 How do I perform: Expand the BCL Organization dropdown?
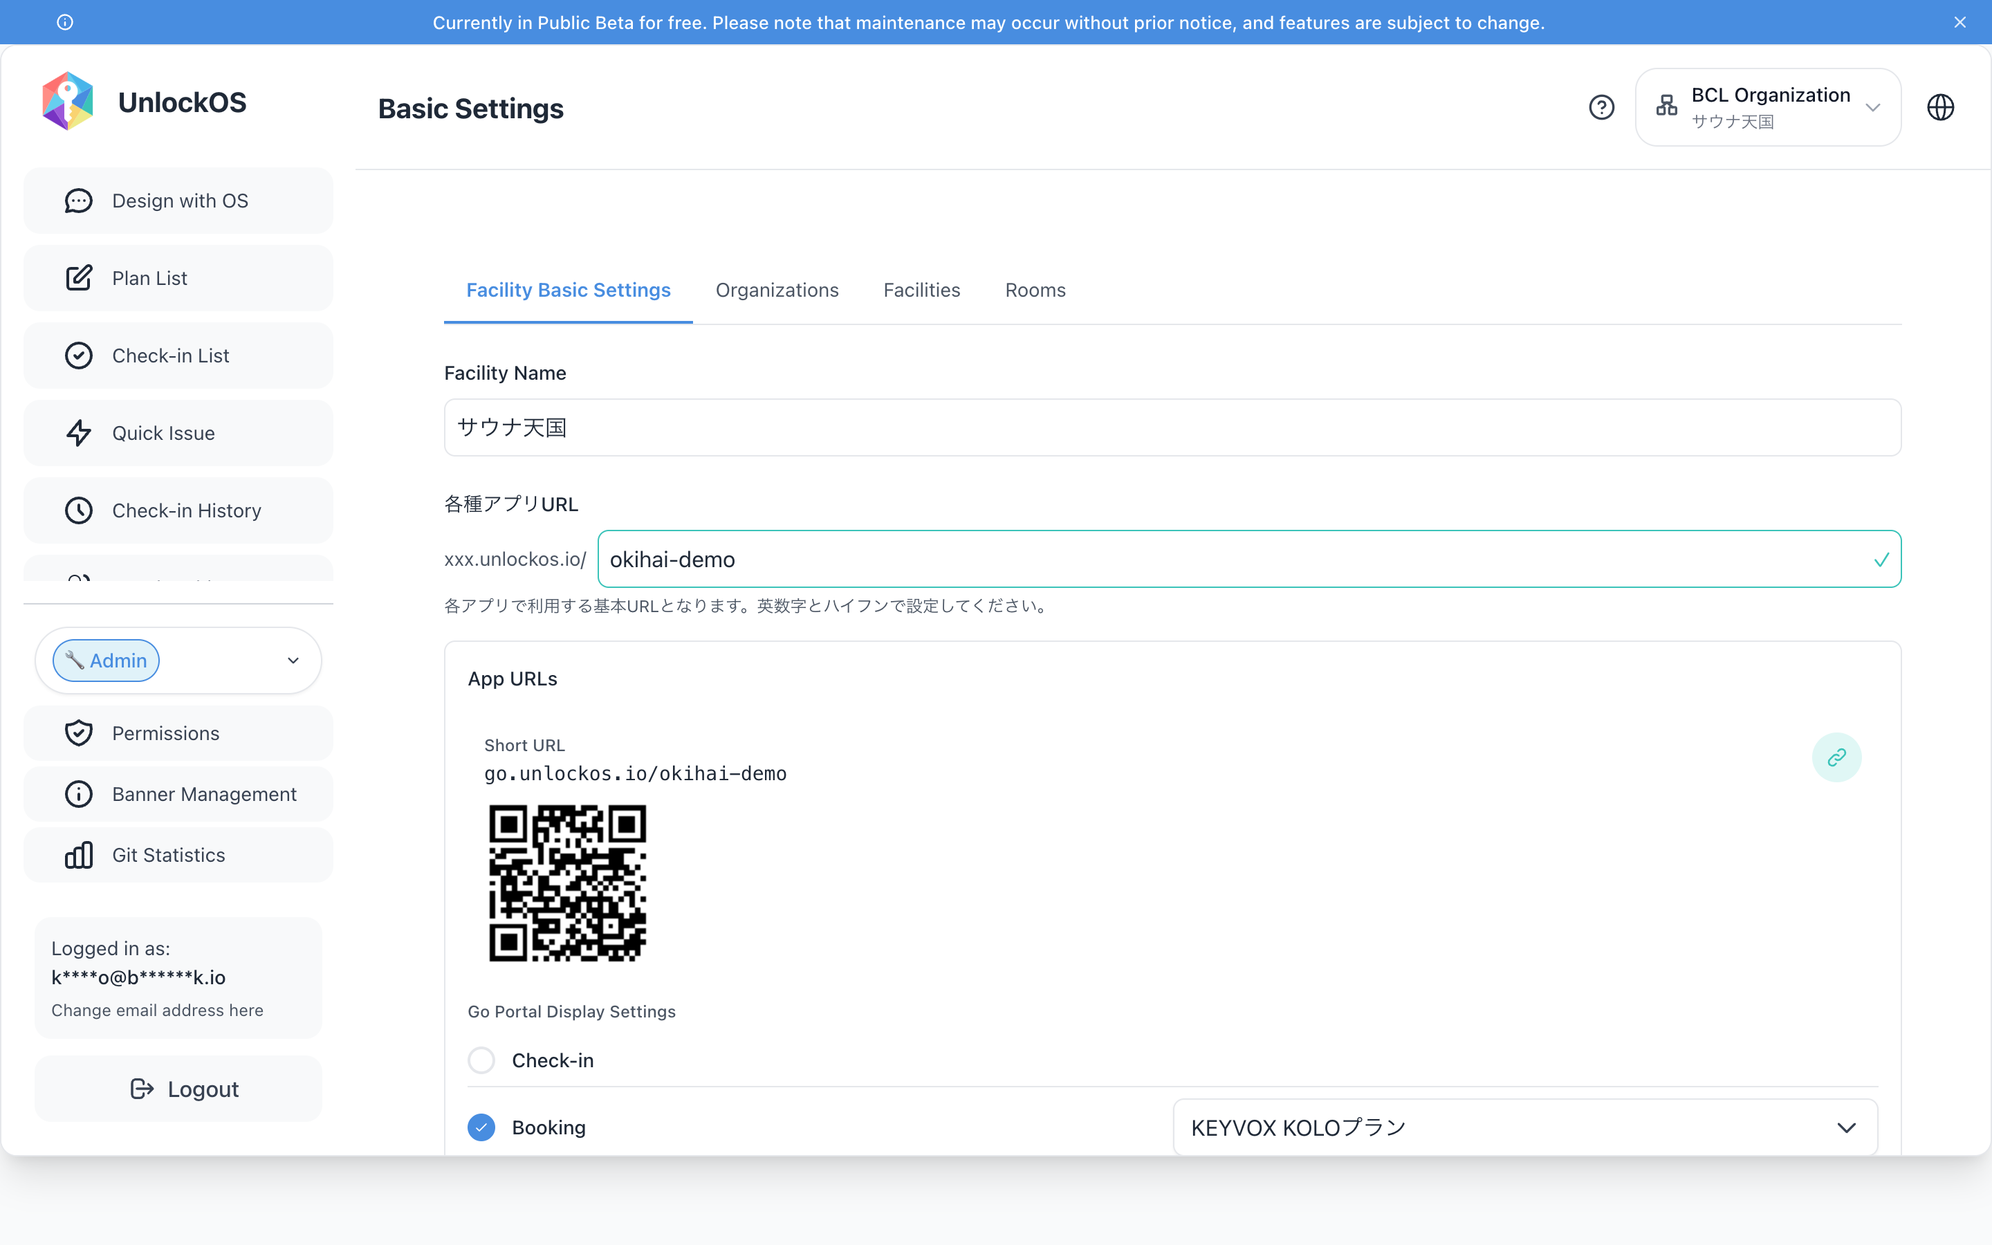tap(1768, 107)
